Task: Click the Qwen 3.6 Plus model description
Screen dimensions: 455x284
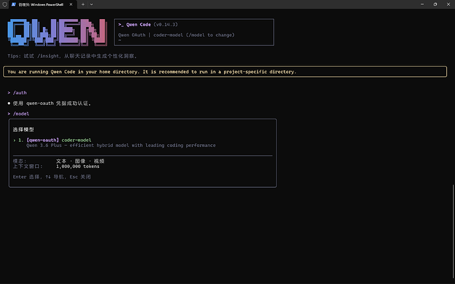Action: pyautogui.click(x=121, y=145)
